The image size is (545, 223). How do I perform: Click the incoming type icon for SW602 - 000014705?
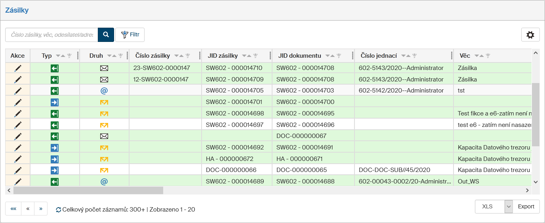[x=55, y=91]
